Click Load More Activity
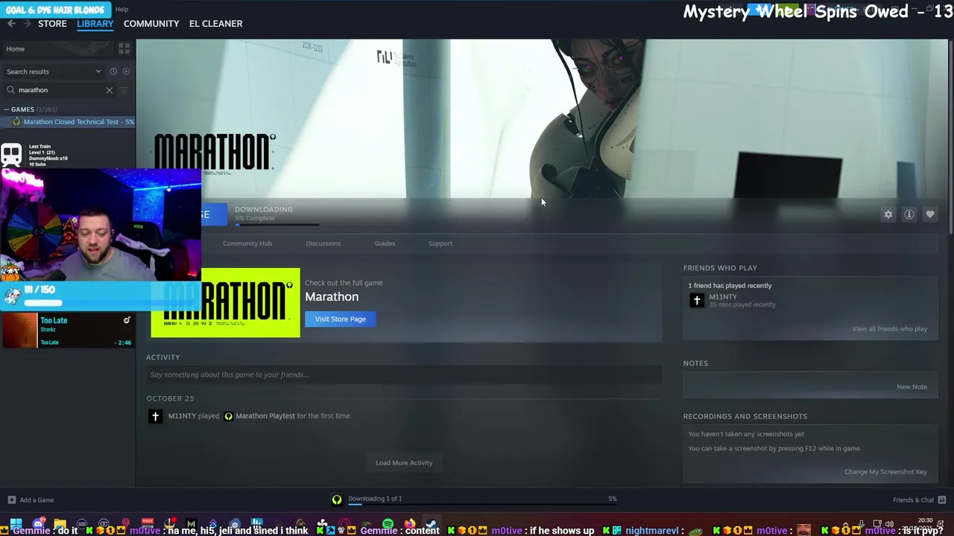The height and width of the screenshot is (536, 954). coord(404,463)
